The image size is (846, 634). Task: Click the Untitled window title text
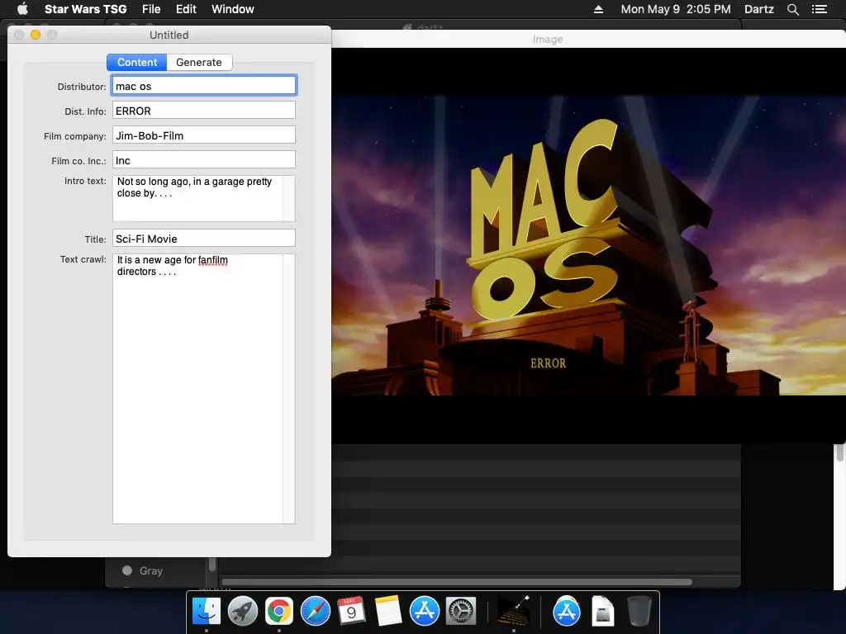(x=169, y=35)
